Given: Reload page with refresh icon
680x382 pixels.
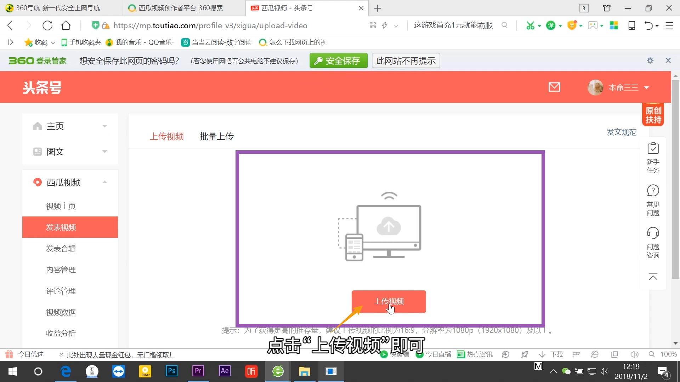Looking at the screenshot, I should tap(47, 25).
